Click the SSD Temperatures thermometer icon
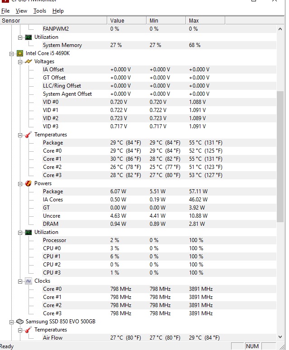This screenshot has height=350, width=289. [28, 330]
